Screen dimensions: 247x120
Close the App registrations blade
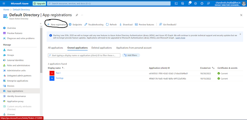[241, 15]
